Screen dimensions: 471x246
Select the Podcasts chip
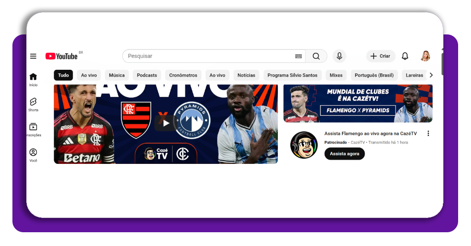(x=147, y=75)
